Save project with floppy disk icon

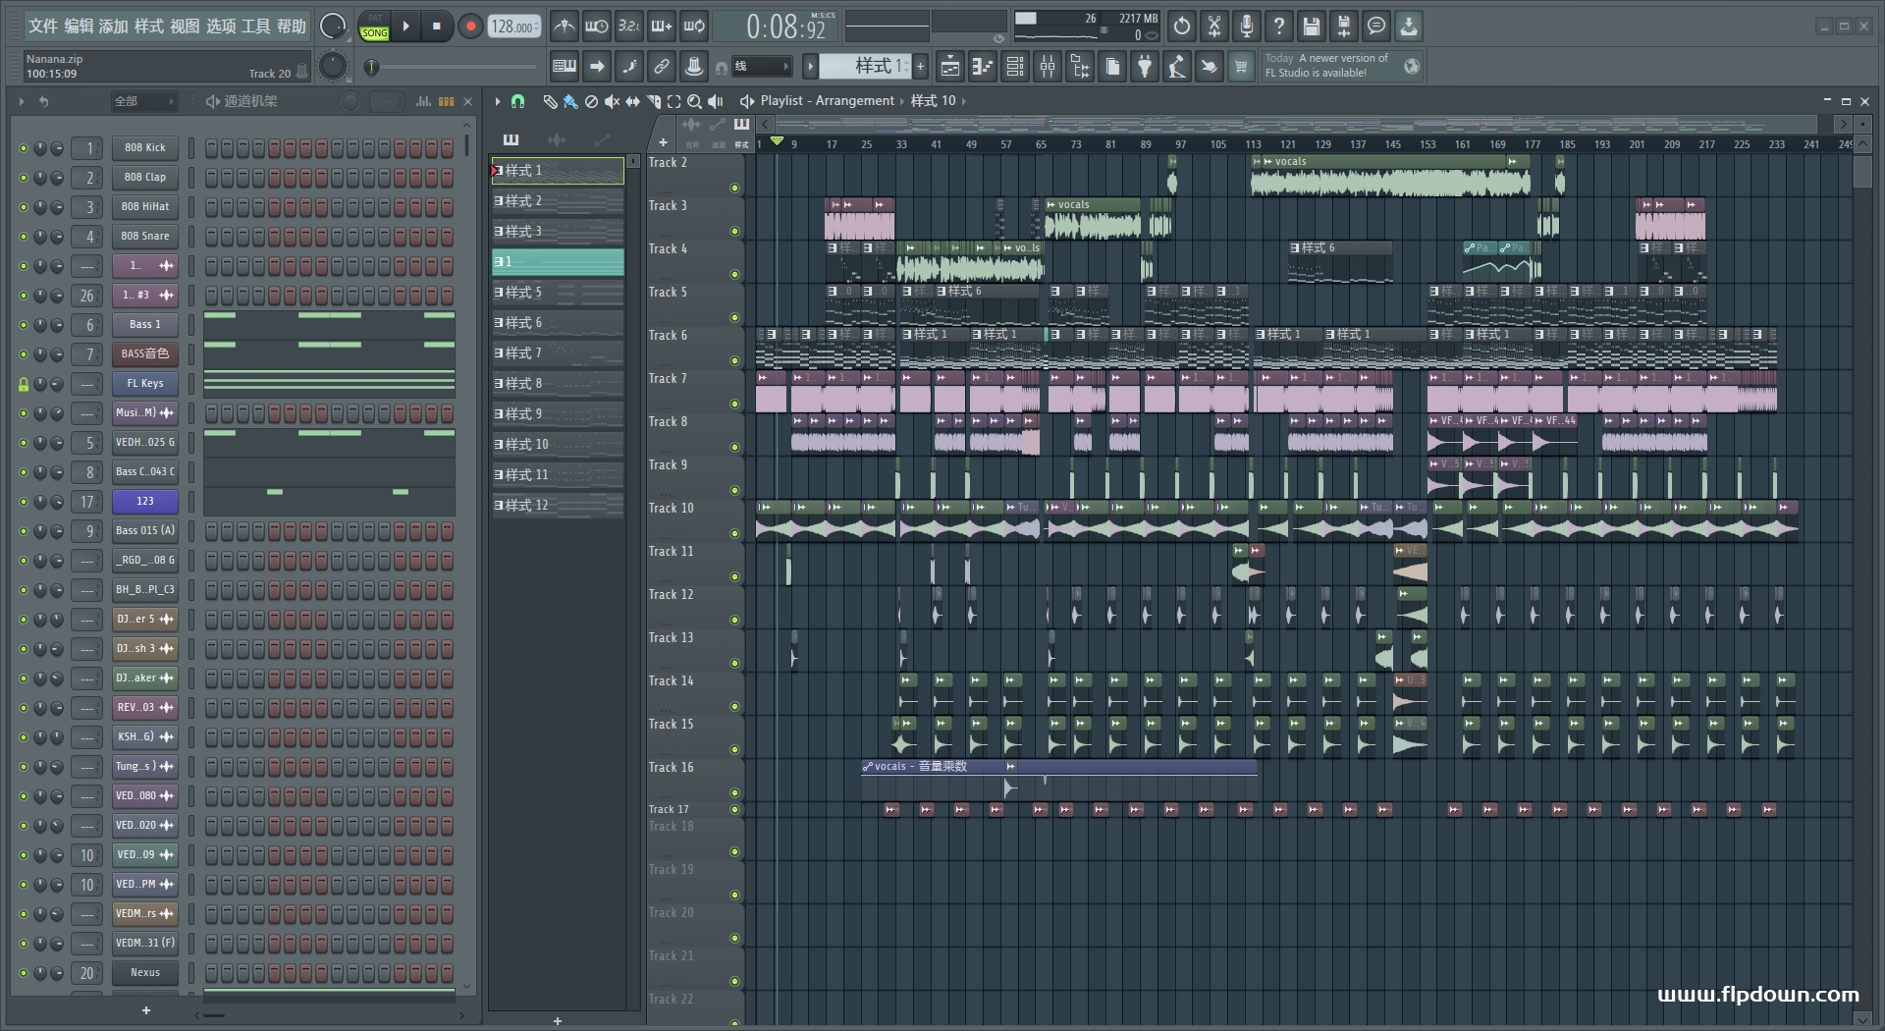click(1312, 27)
